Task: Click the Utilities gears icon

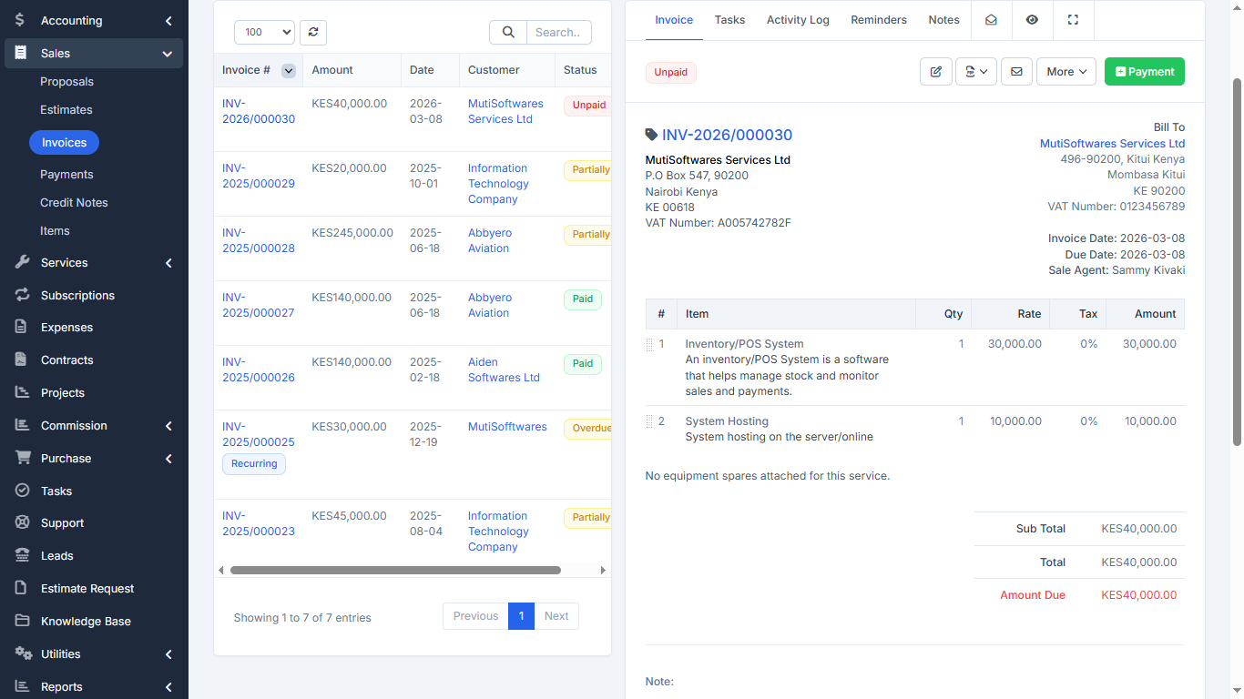Action: (23, 653)
